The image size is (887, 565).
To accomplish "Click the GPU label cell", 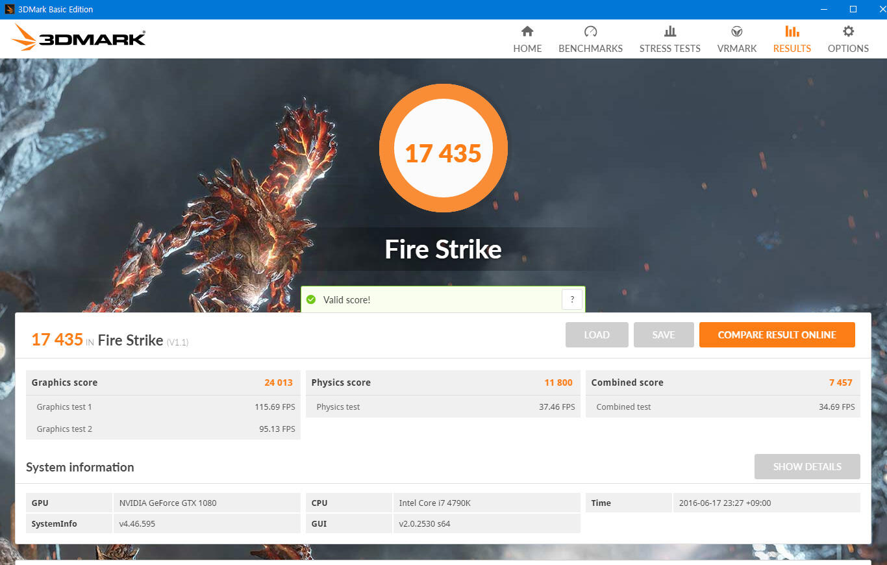I will (x=69, y=503).
